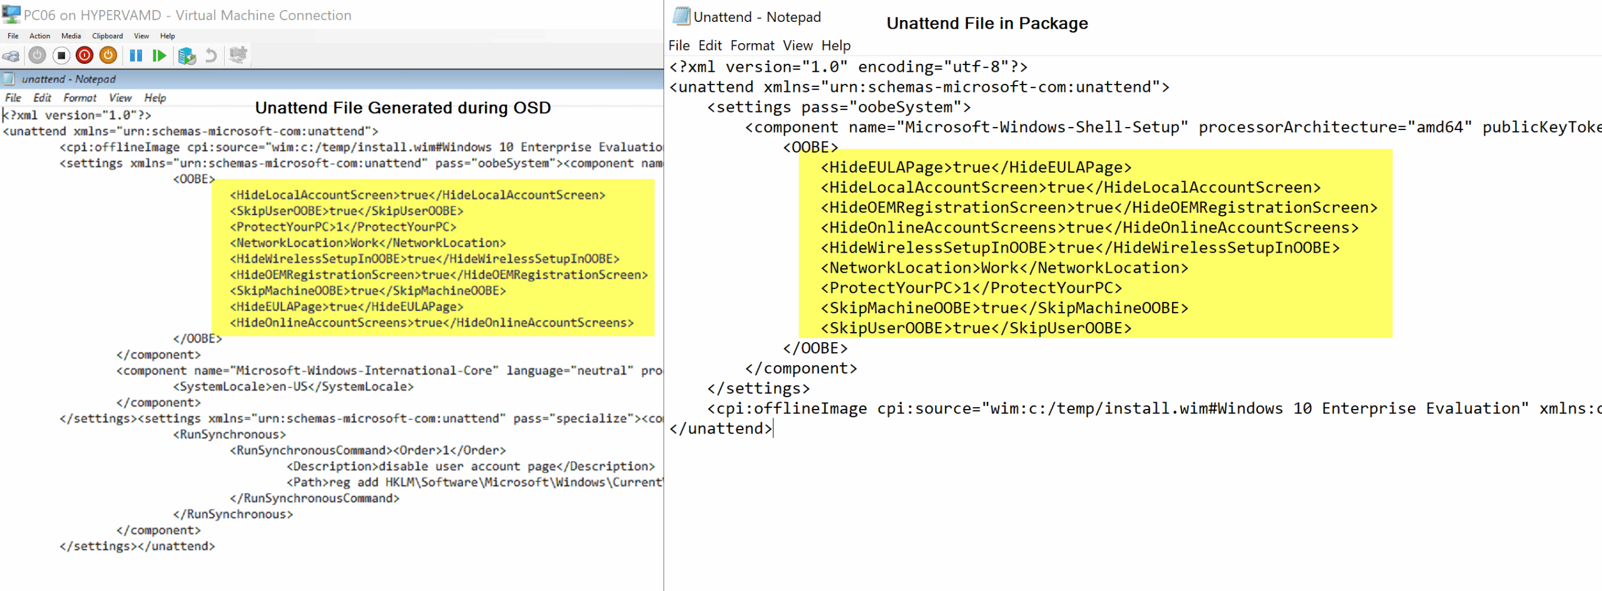Click the SkipUserOOBE line in right Notepad
1602x591 pixels.
975,328
